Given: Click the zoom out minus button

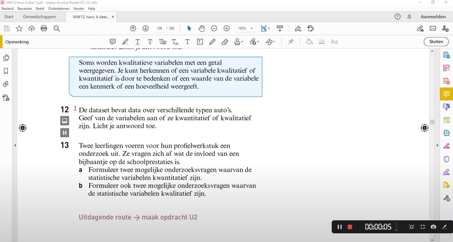Looking at the screenshot, I should tap(214, 29).
